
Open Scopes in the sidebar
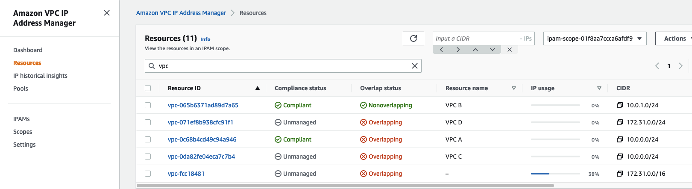pos(23,132)
